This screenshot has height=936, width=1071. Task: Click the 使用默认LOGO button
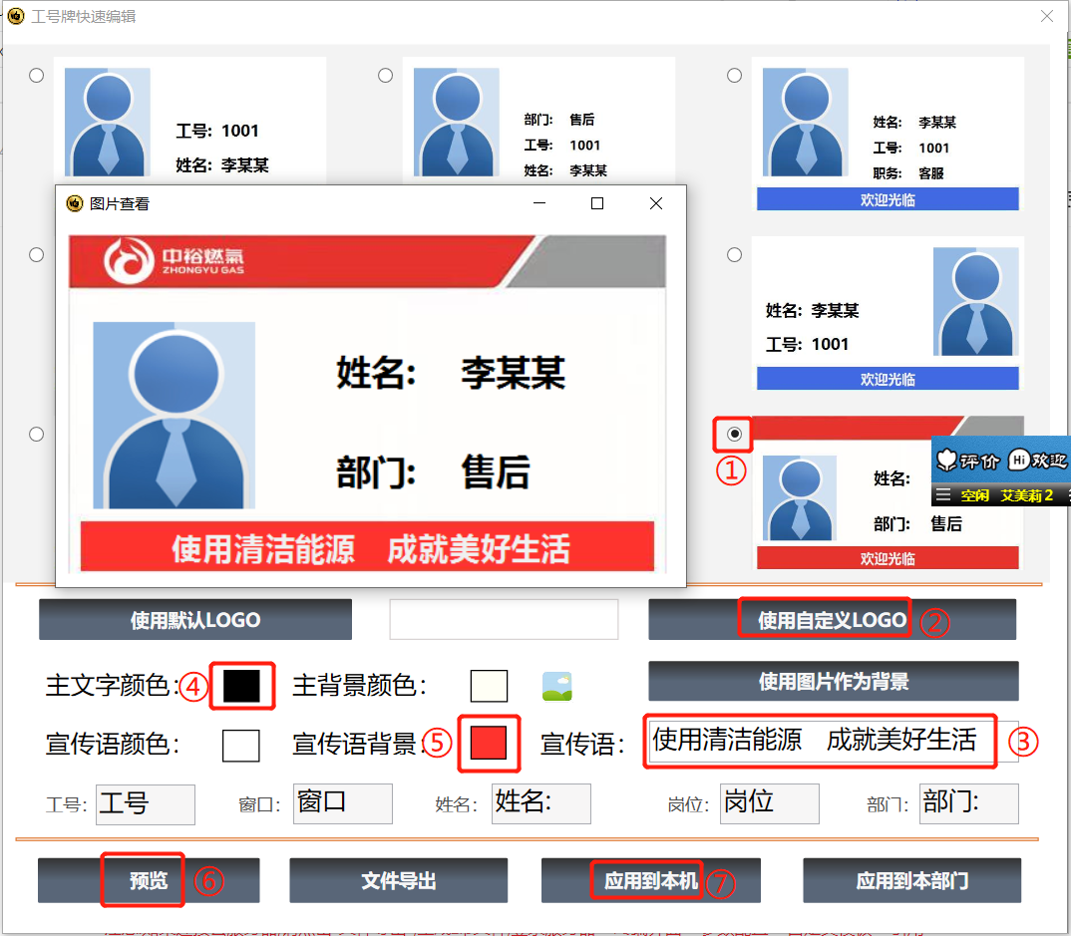[x=195, y=619]
